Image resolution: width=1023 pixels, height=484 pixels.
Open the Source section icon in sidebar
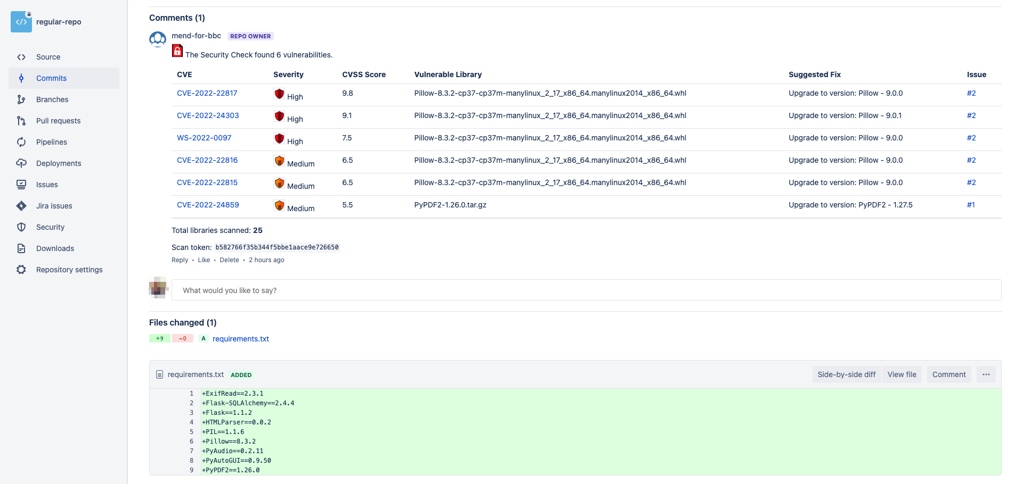[21, 57]
